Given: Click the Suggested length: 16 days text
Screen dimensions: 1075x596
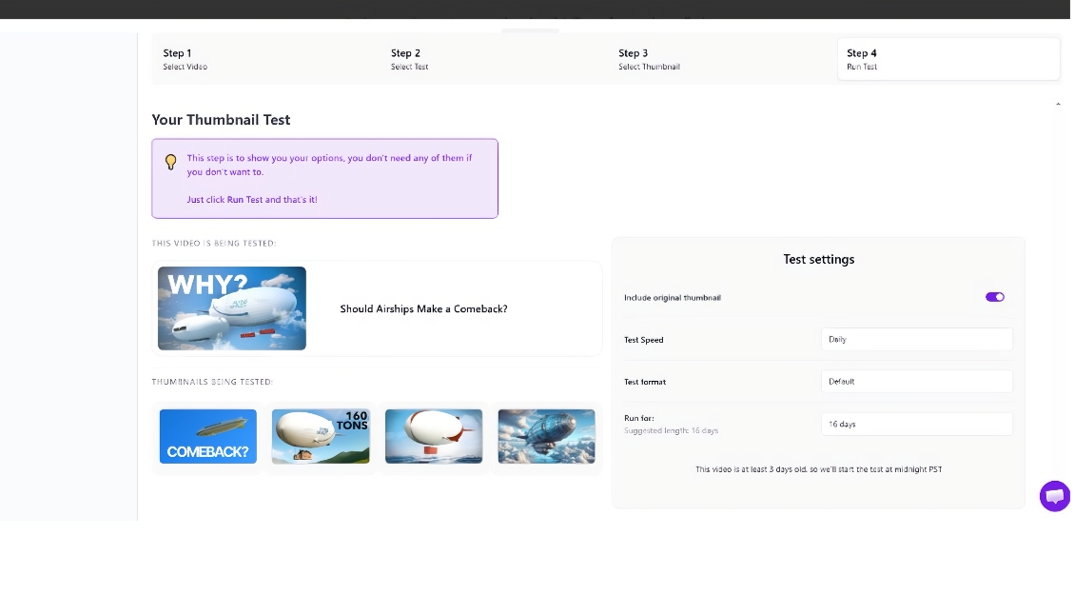Looking at the screenshot, I should pos(672,430).
